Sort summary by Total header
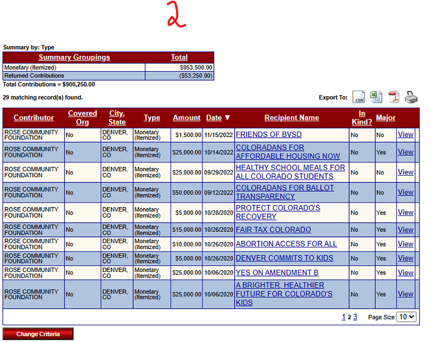Image resolution: width=431 pixels, height=342 pixels. (x=179, y=57)
